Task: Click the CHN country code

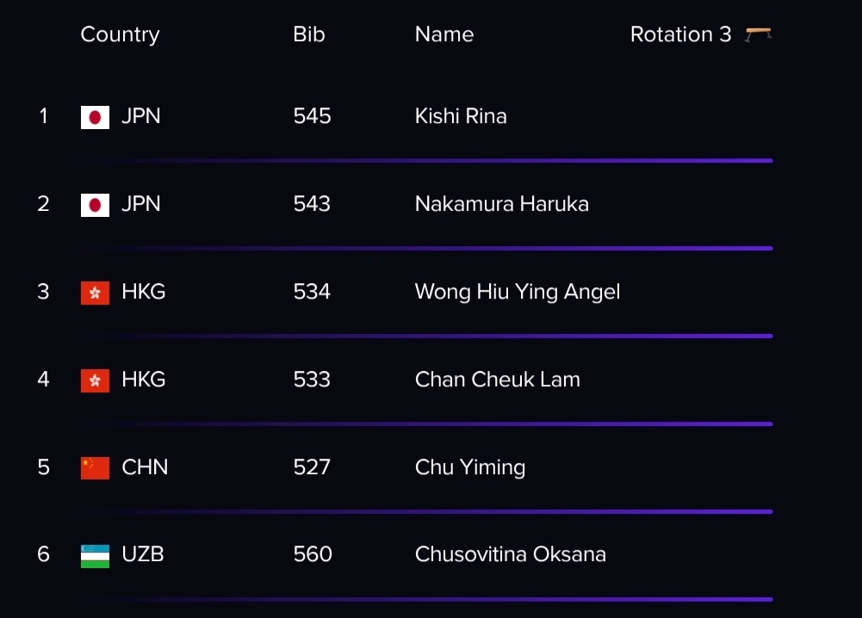Action: click(145, 467)
